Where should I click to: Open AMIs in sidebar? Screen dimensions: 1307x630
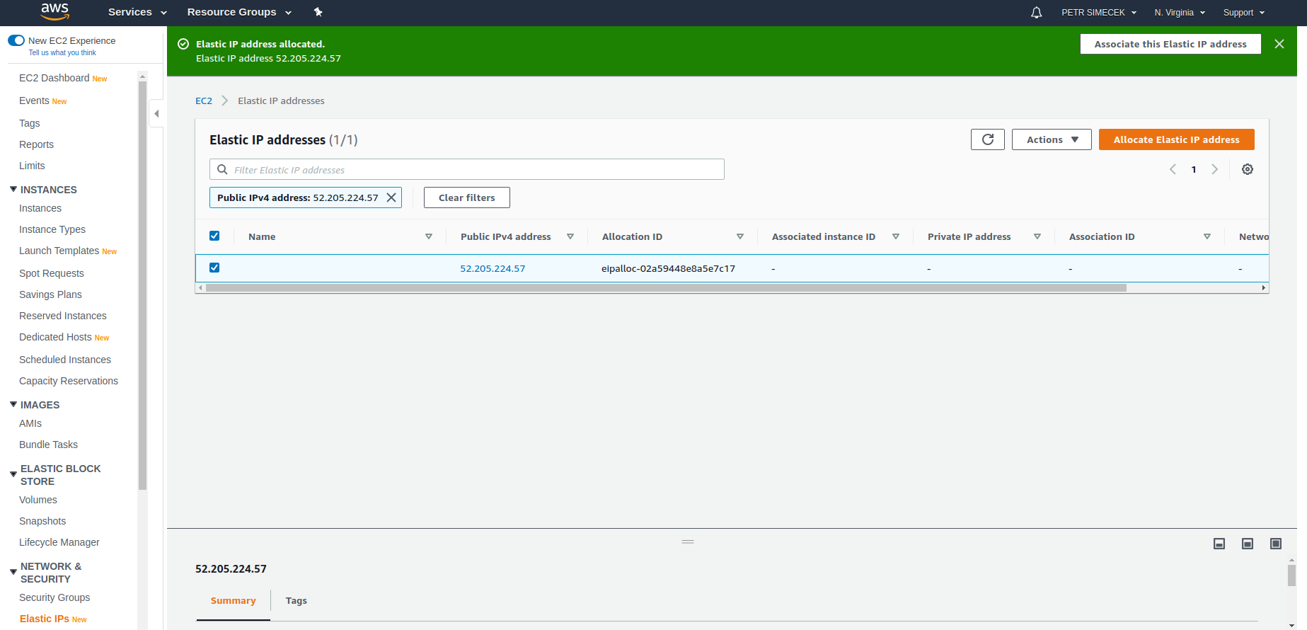30,423
